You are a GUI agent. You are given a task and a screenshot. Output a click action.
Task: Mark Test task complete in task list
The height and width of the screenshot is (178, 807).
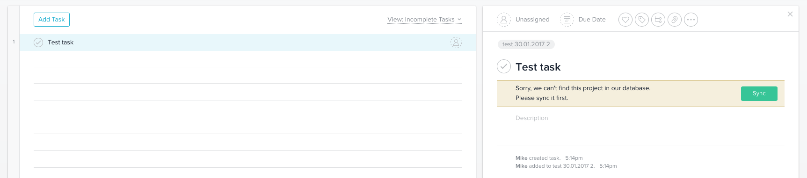pos(38,43)
